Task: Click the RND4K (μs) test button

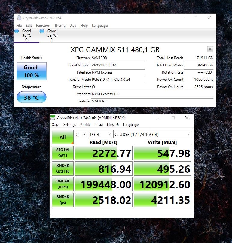Action: pyautogui.click(x=63, y=200)
